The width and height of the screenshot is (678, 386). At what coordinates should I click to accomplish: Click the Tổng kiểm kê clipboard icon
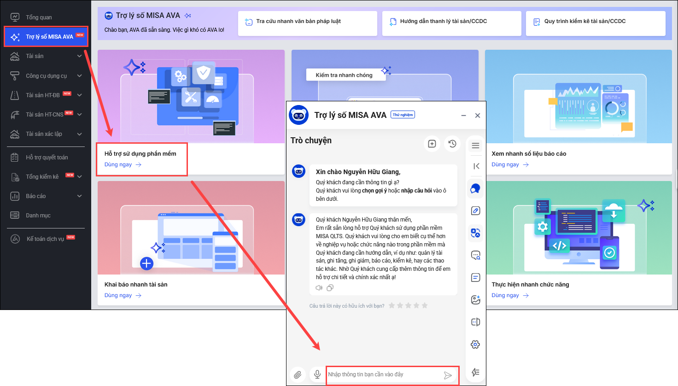click(15, 176)
